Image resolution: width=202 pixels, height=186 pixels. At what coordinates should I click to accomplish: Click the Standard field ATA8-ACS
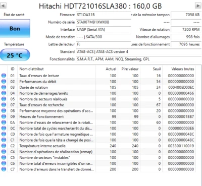coord(139,52)
